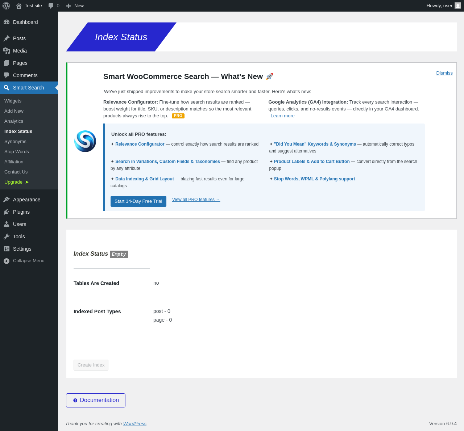
Task: Open the Relevance Configurator feature link
Action: (x=140, y=144)
